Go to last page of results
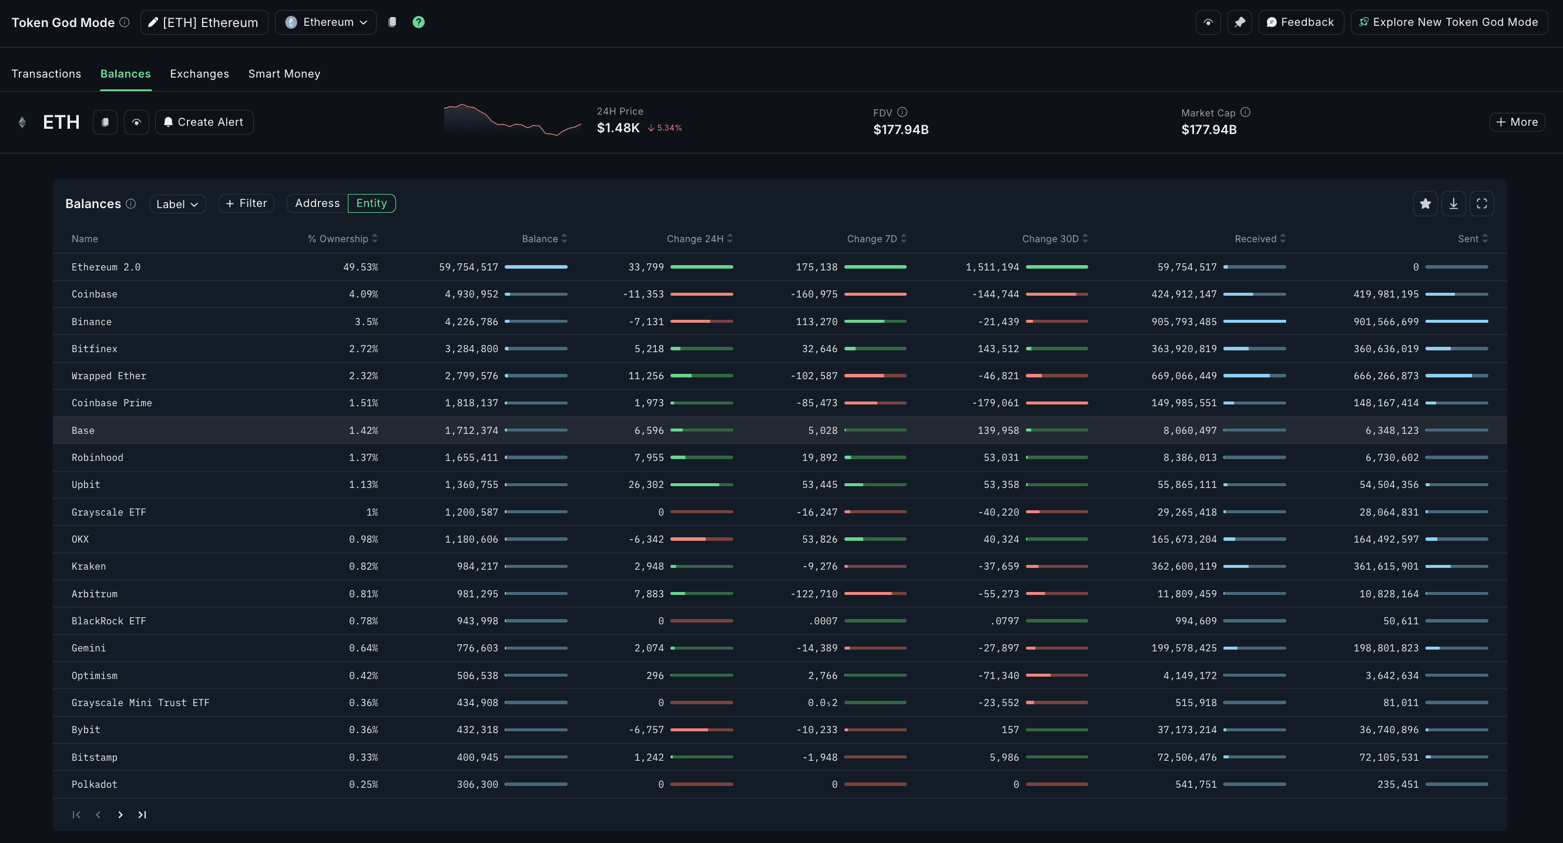This screenshot has width=1563, height=843. click(x=142, y=814)
